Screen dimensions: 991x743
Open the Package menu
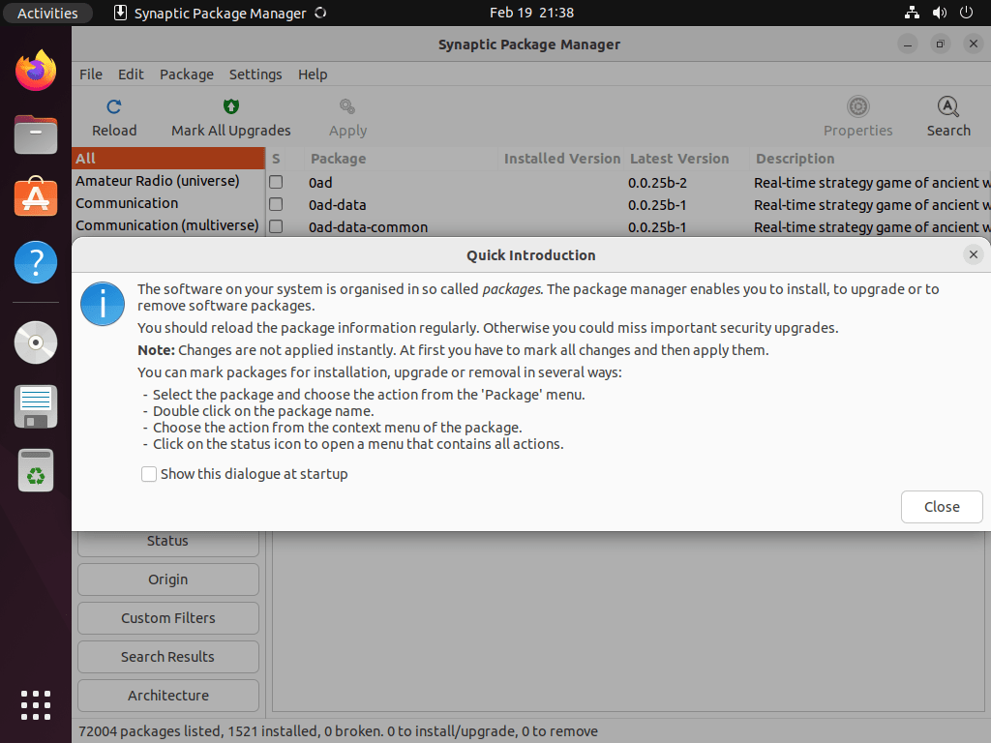[x=186, y=74]
